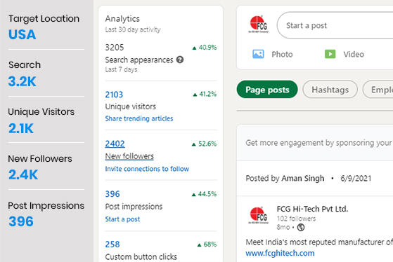
Task: Click Start a post link under impressions
Action: pyautogui.click(x=122, y=219)
